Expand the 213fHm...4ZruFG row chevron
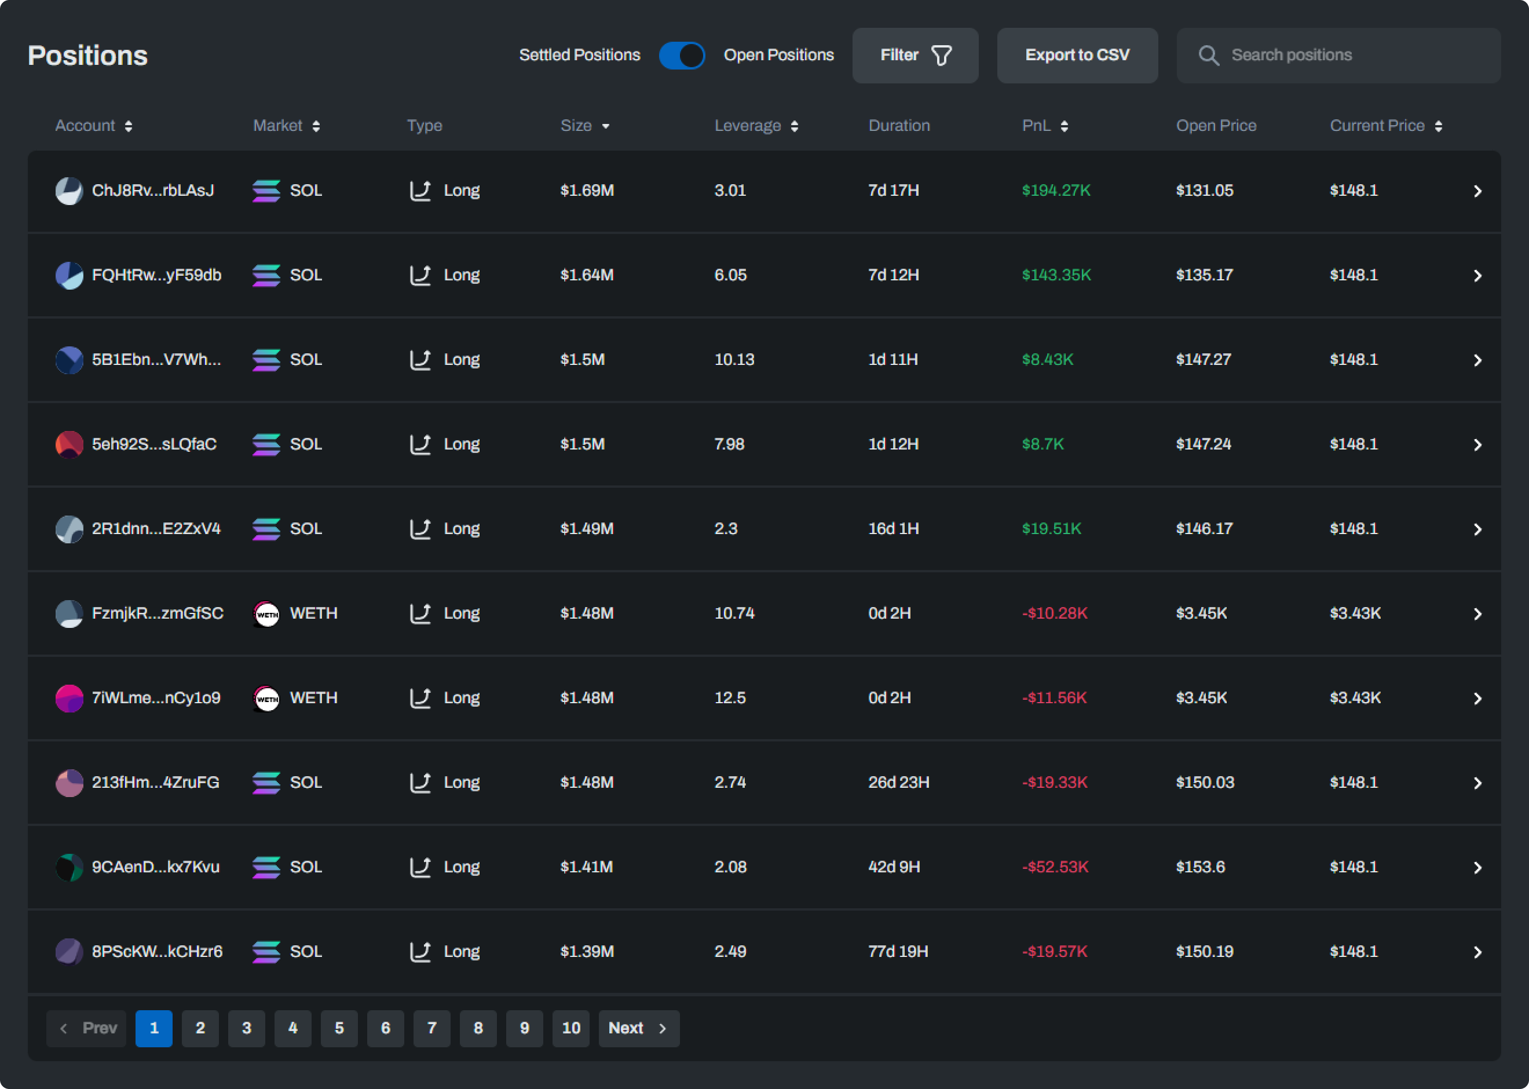This screenshot has height=1089, width=1529. pos(1477,783)
